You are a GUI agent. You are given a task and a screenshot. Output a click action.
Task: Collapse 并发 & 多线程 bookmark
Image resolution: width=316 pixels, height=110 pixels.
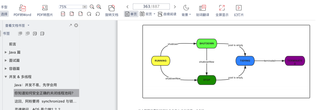(6, 77)
